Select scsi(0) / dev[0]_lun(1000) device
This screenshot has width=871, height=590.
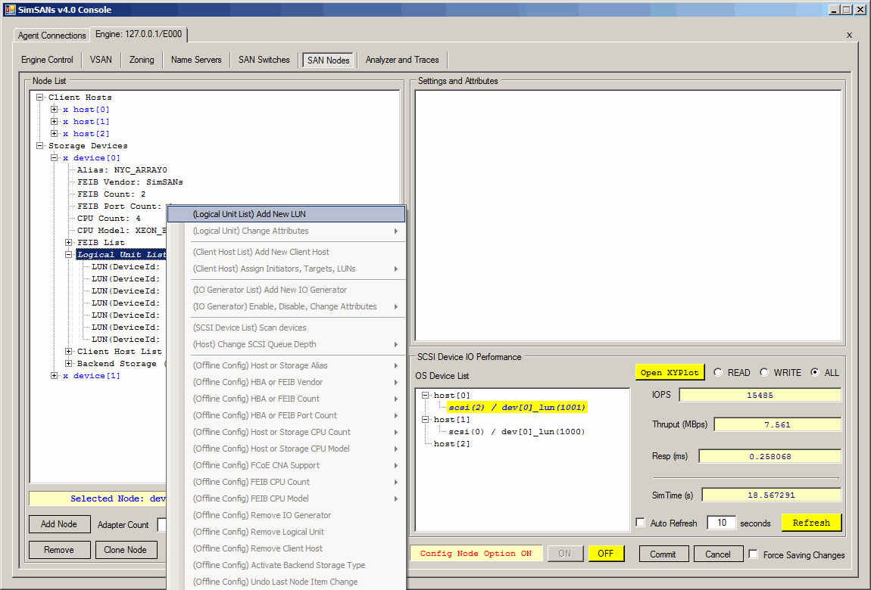(517, 432)
